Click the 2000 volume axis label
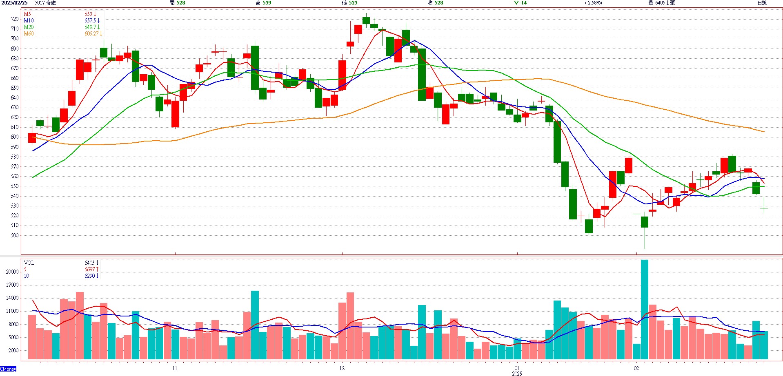This screenshot has width=783, height=376. click(x=13, y=350)
